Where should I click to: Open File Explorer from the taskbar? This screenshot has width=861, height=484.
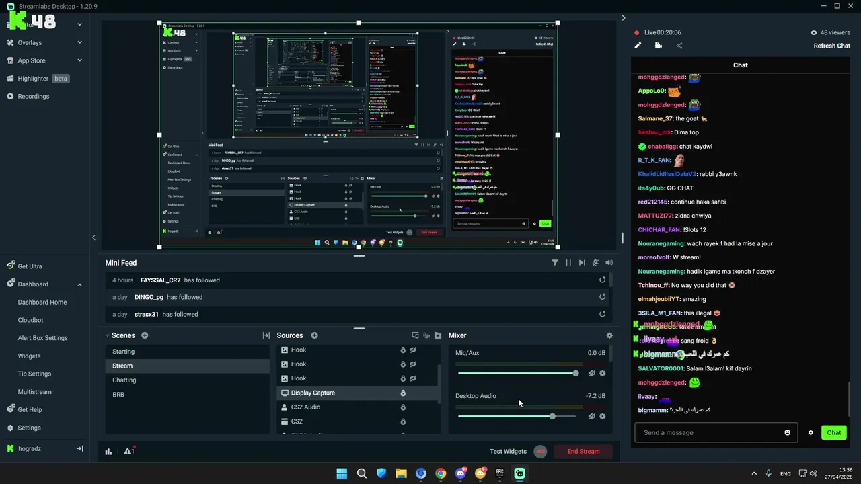pos(401,473)
